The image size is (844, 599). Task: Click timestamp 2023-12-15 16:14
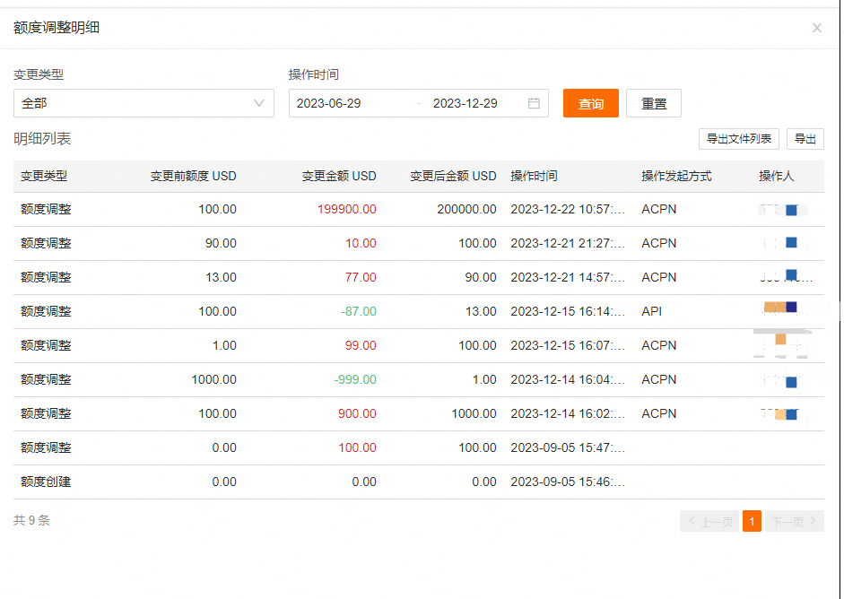(x=568, y=311)
